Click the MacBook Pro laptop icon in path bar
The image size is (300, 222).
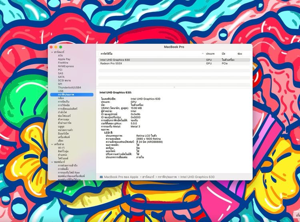click(101, 177)
